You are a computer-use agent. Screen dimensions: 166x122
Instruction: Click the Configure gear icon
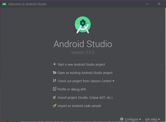[122, 119]
